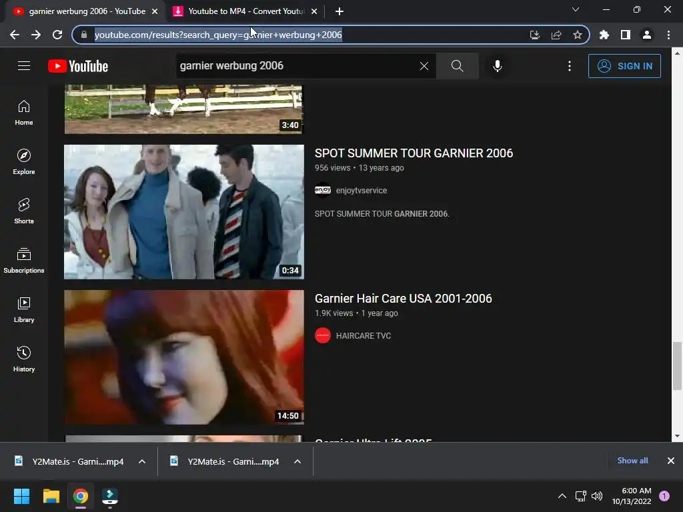The image size is (683, 512).
Task: Expand options for second Y2Mate download
Action: [297, 461]
